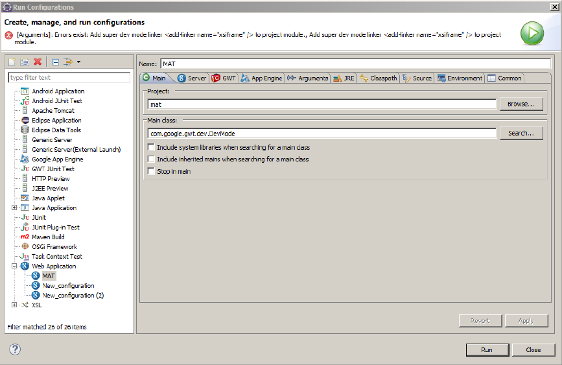Select the OSGi Framework icon
The height and width of the screenshot is (365, 562).
point(25,246)
